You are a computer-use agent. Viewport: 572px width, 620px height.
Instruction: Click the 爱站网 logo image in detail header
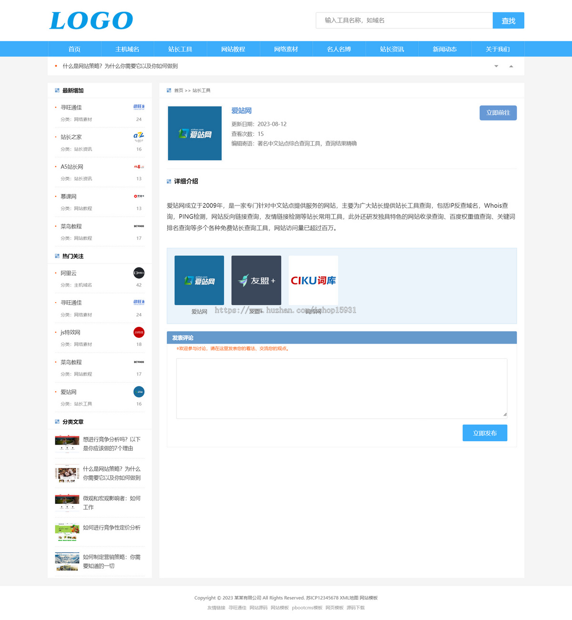194,133
